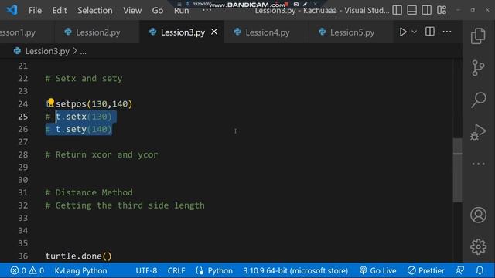495x278 pixels.
Task: Open the Manage settings gear
Action: (478, 246)
